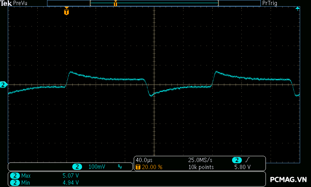The height and width of the screenshot is (187, 311).
Task: Select the channel 2 badge beside 100mV
Action: [78, 167]
